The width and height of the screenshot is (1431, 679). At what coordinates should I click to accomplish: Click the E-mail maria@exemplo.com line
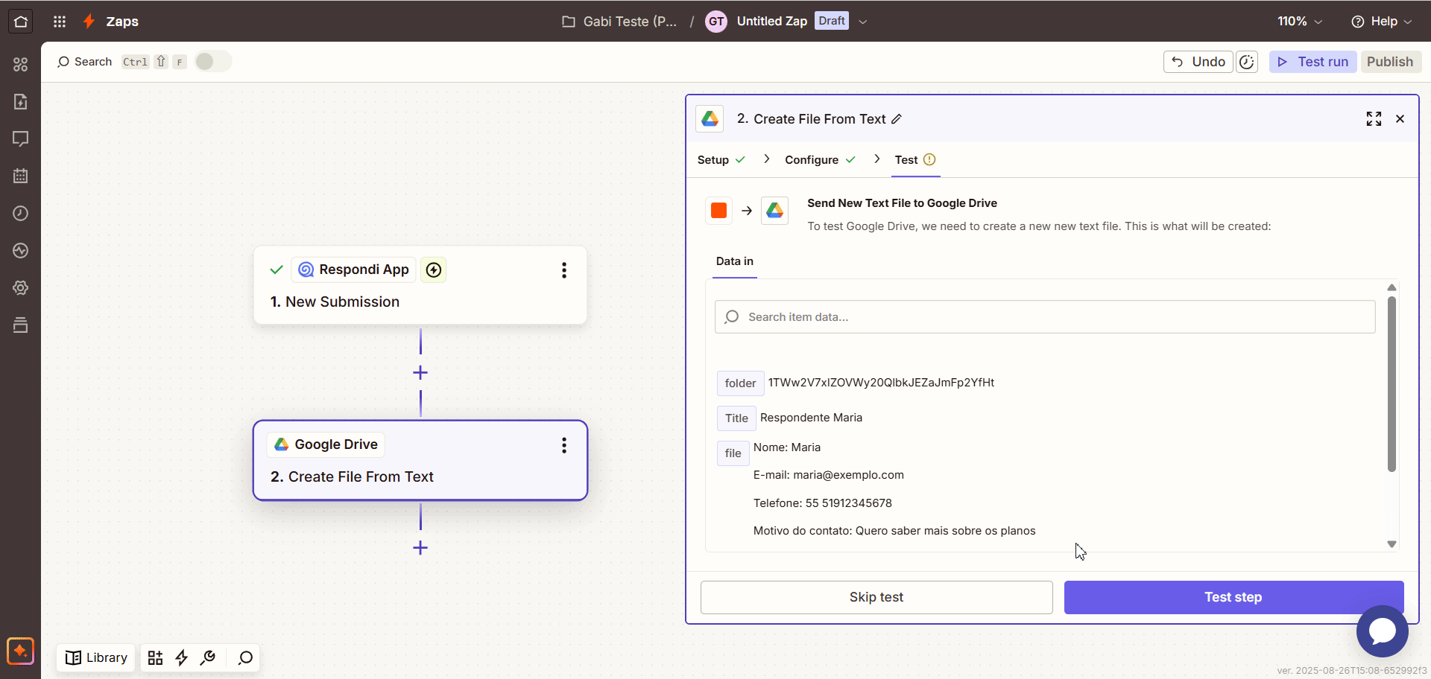click(x=829, y=475)
